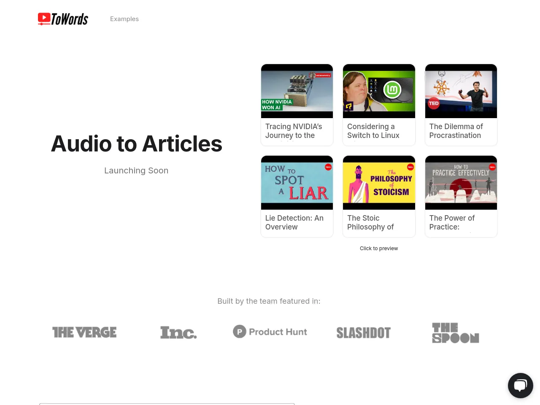Image resolution: width=540 pixels, height=405 pixels.
Task: Click The Verge logo
Action: click(x=84, y=332)
